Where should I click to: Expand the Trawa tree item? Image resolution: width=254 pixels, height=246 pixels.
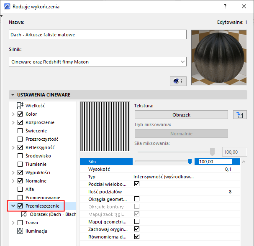point(13,223)
